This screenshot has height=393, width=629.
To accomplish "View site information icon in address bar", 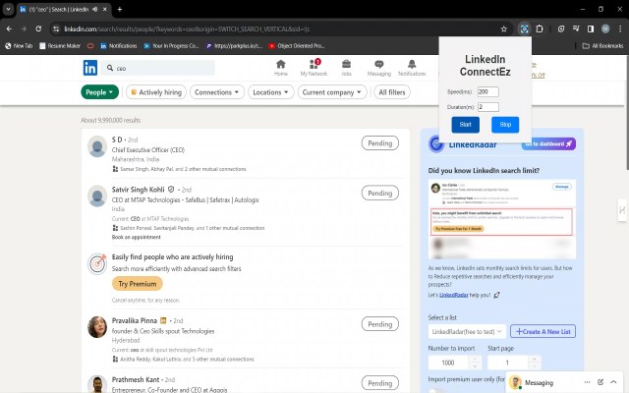I will pyautogui.click(x=56, y=28).
